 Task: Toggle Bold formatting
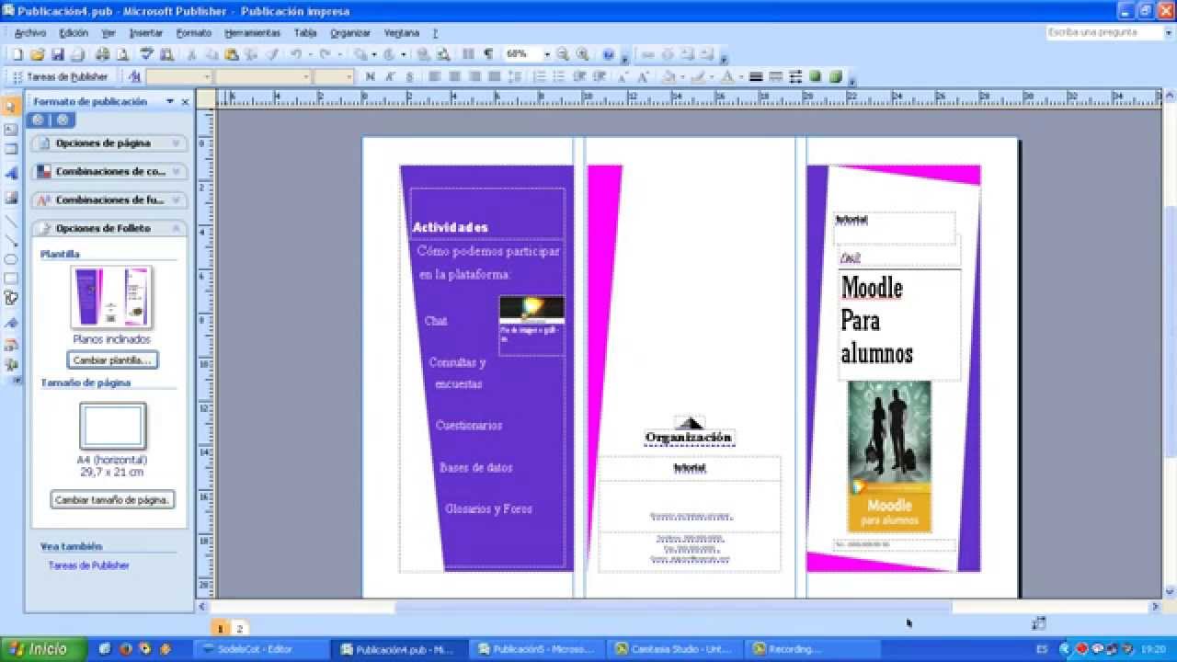[x=370, y=76]
